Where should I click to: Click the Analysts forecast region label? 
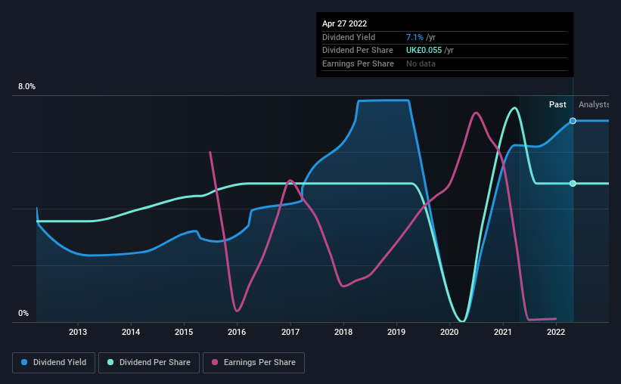pos(593,104)
